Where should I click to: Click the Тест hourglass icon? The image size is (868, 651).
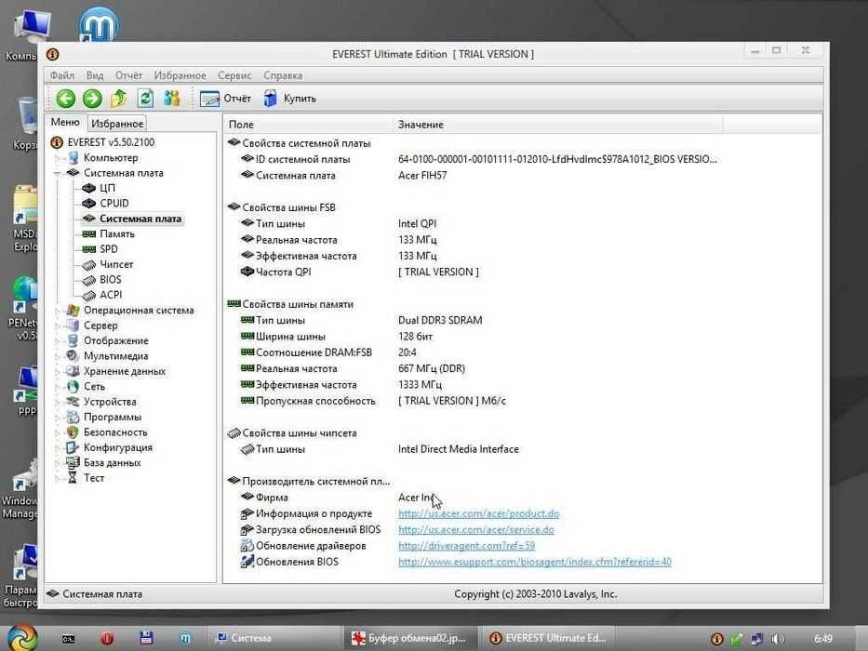(x=73, y=478)
